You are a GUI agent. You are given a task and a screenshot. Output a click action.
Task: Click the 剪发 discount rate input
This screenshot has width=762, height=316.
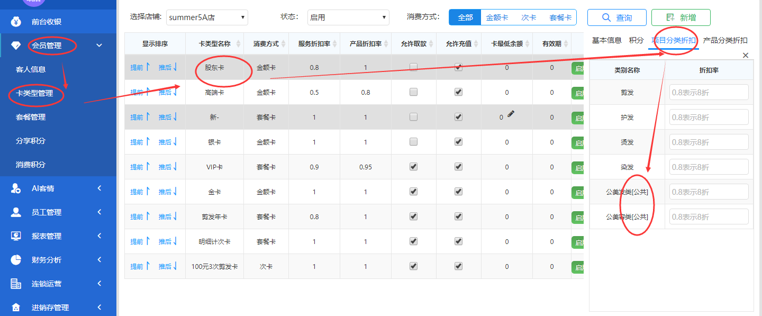pos(709,92)
